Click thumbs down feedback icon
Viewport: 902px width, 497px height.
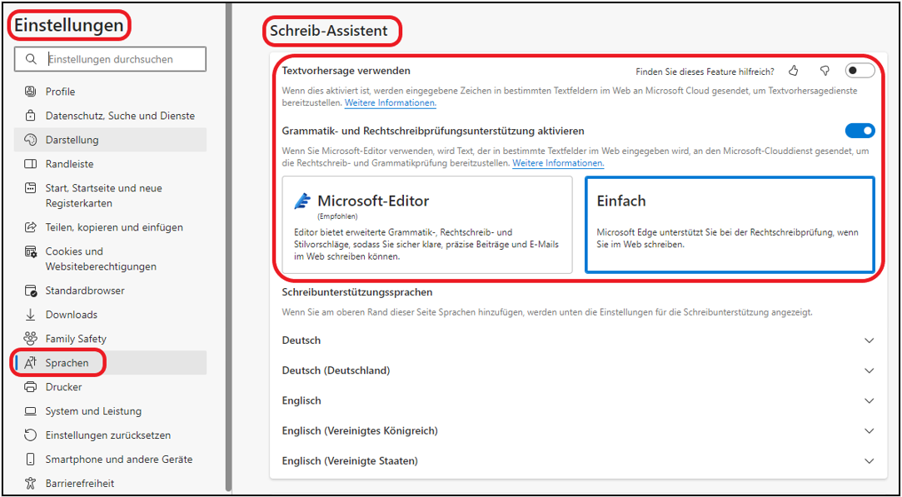(x=825, y=72)
